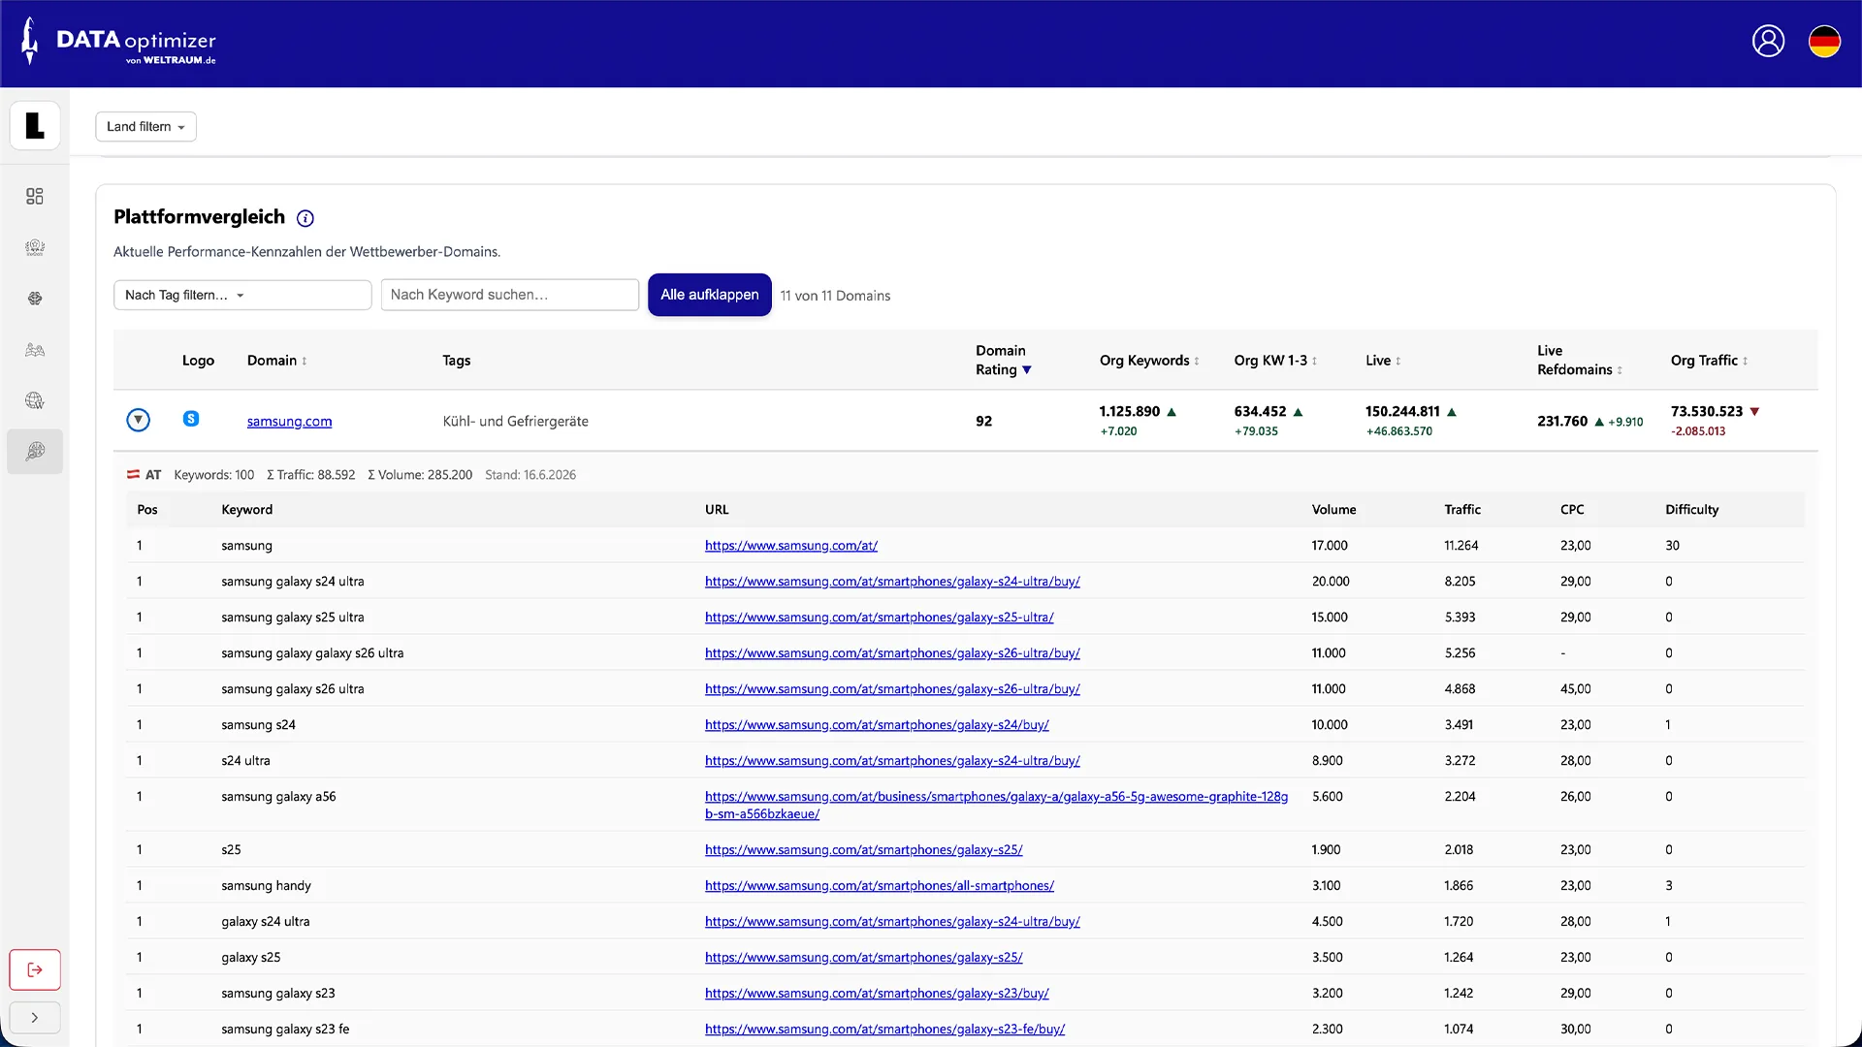Click the red logout icon button

coord(35,969)
